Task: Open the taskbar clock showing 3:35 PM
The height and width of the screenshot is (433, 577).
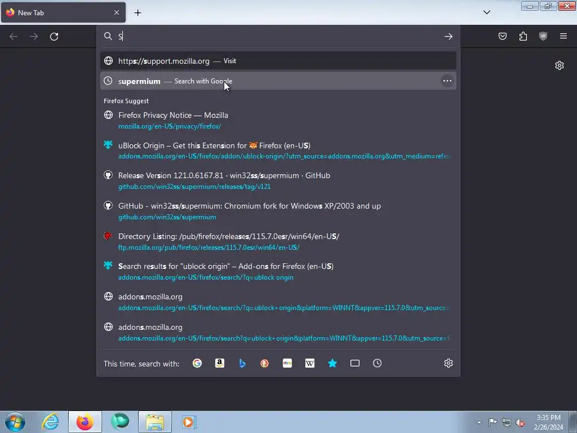Action: click(548, 422)
